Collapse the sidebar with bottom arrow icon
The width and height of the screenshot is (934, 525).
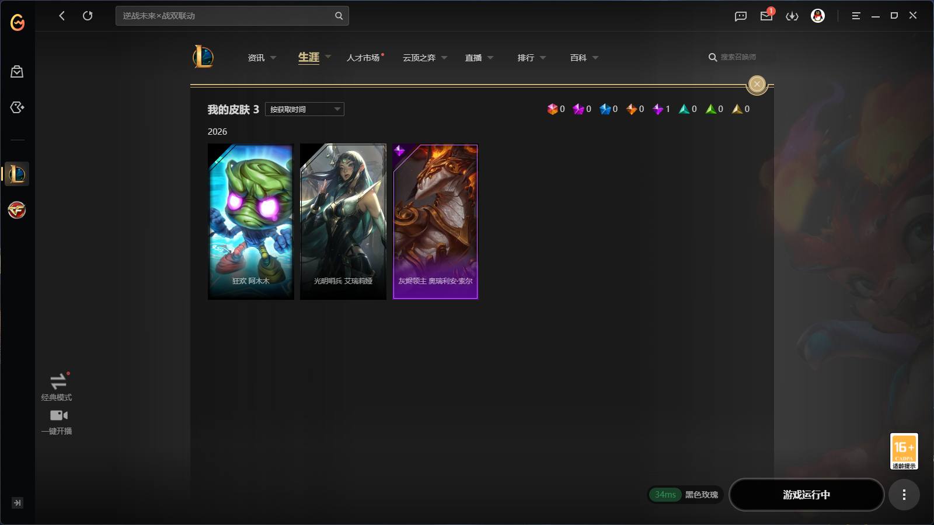18,503
